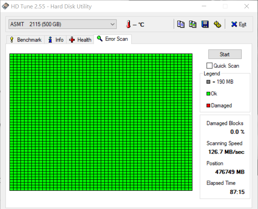258x209 pixels.
Task: Open the Info tab
Action: [x=55, y=40]
